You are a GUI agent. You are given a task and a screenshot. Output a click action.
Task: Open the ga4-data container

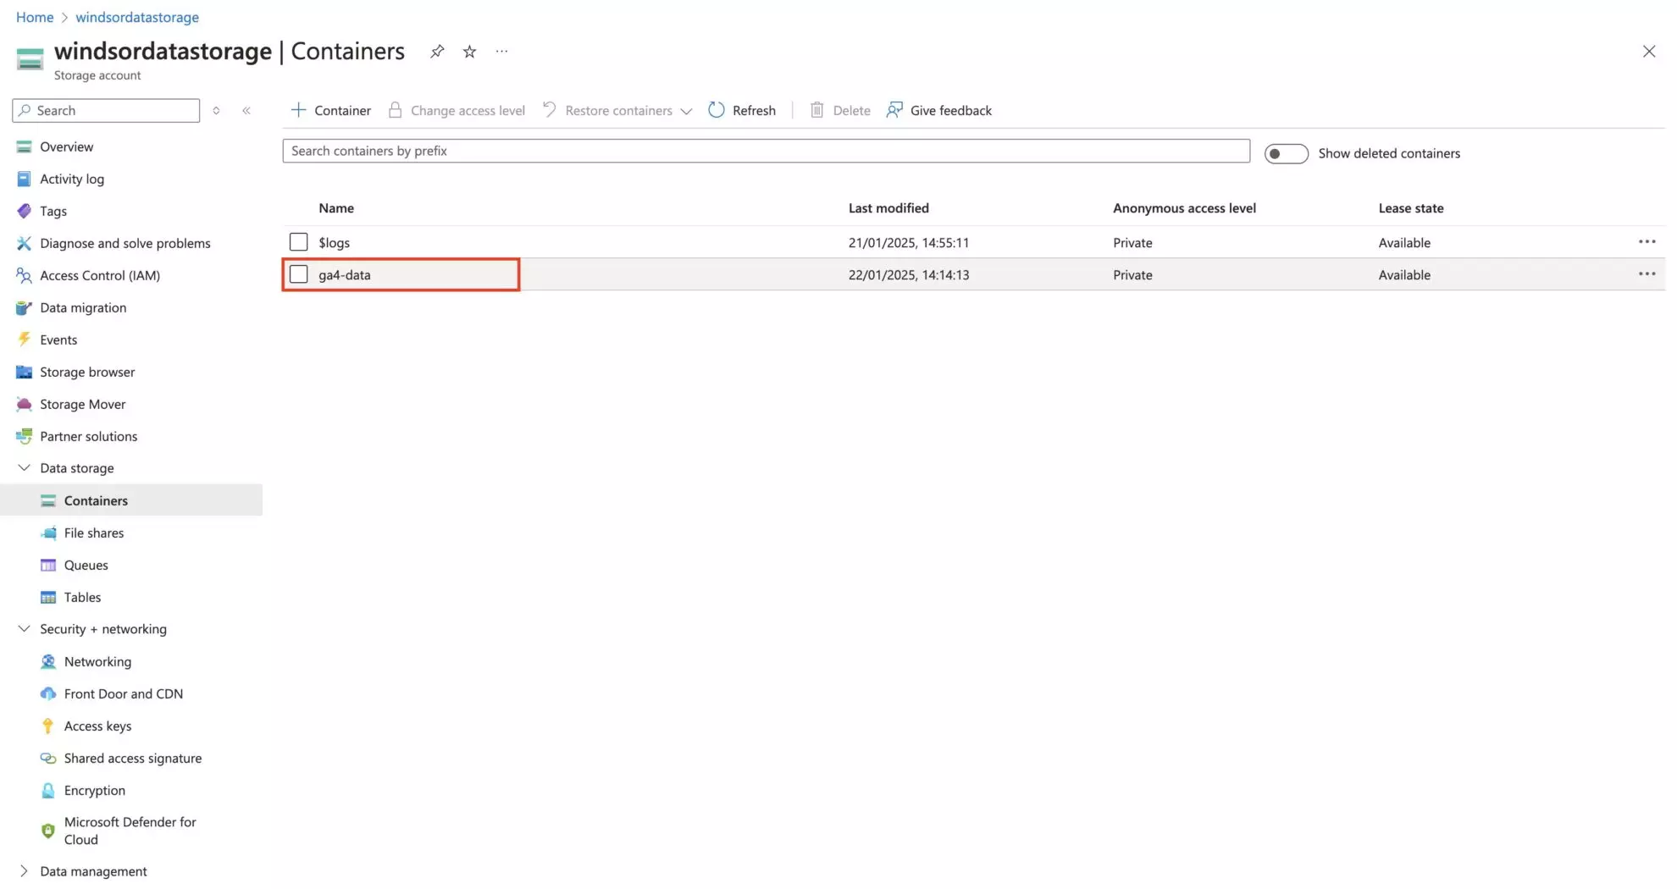[344, 274]
